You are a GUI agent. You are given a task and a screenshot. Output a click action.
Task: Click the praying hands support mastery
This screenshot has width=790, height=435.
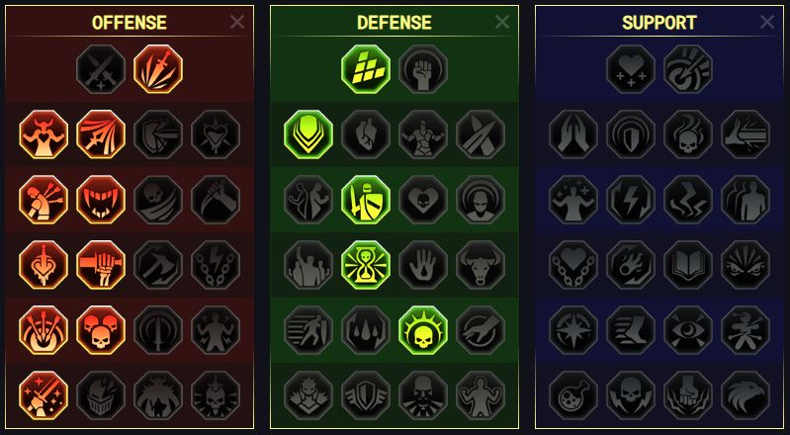(573, 134)
